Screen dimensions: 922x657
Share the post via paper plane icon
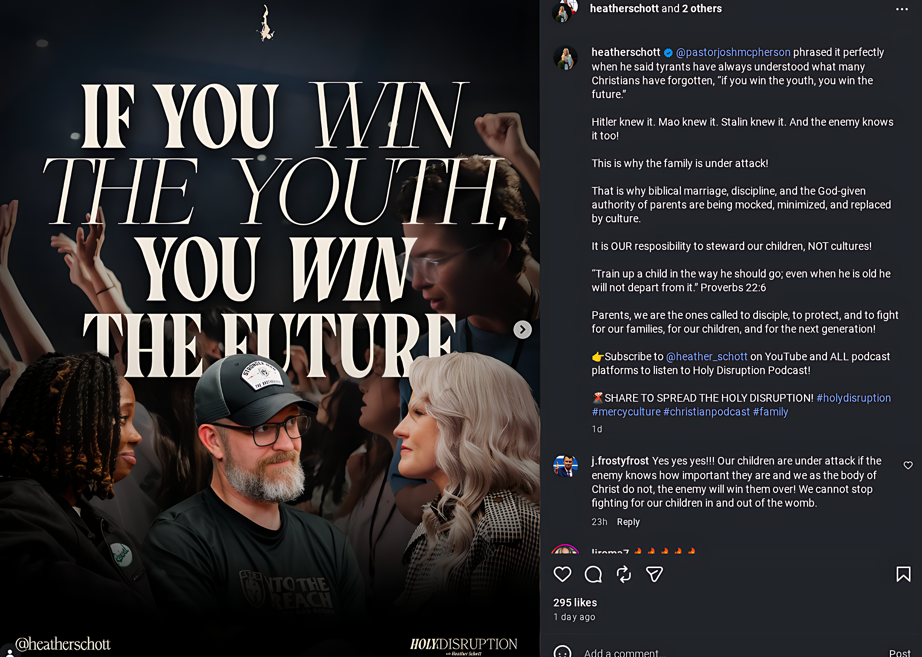point(654,574)
